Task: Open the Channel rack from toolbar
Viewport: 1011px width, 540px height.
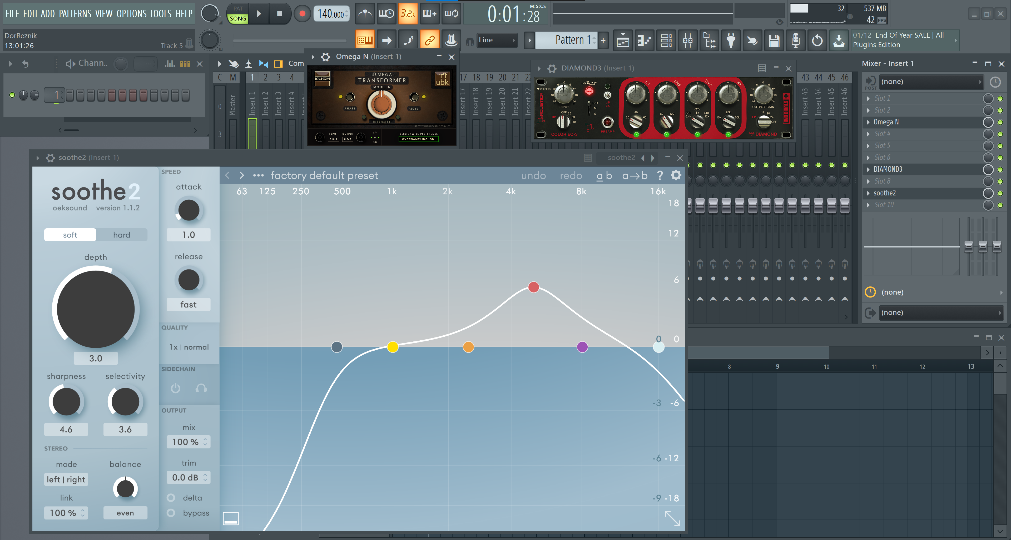Action: pyautogui.click(x=666, y=41)
